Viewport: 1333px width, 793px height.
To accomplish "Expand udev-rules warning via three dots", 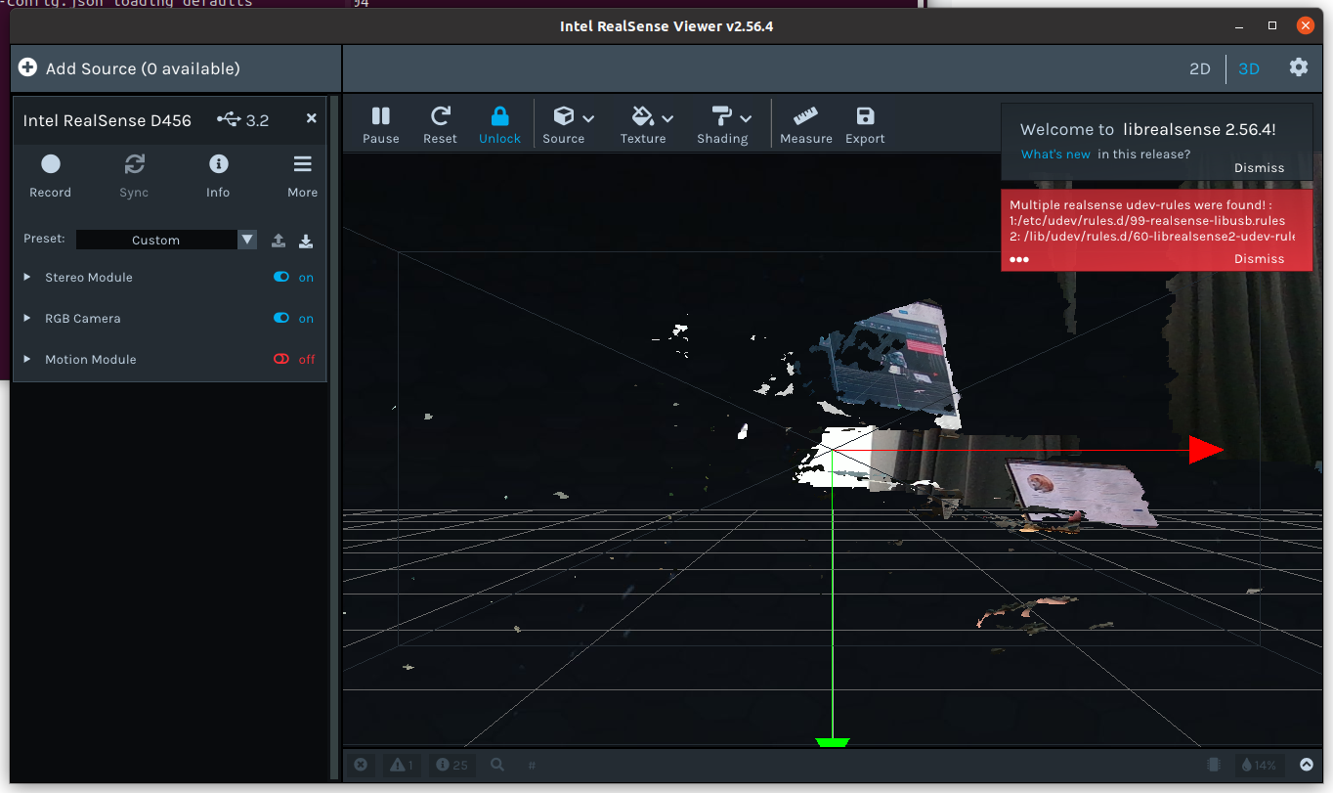I will coord(1019,259).
